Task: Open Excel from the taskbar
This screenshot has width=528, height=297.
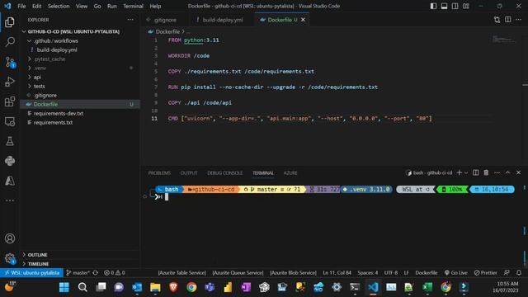Action: click(427, 287)
